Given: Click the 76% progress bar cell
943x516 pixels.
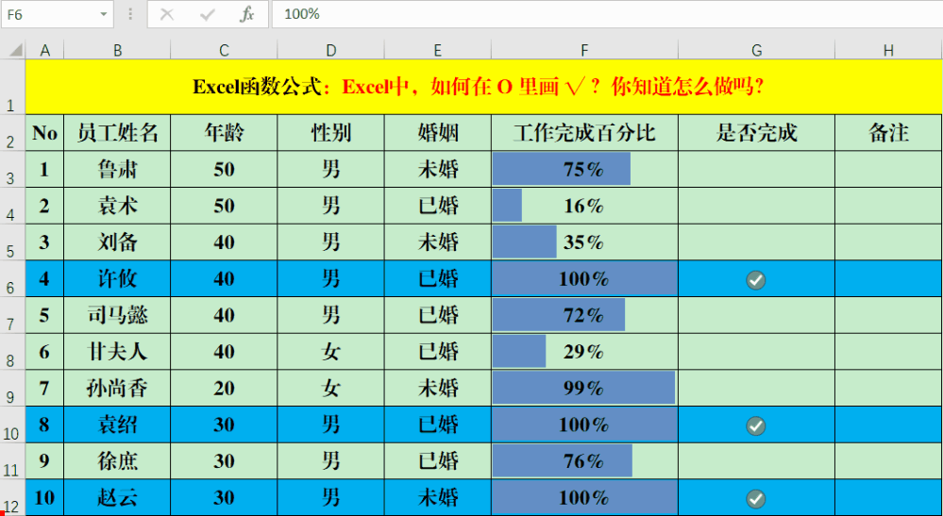Looking at the screenshot, I should [584, 460].
